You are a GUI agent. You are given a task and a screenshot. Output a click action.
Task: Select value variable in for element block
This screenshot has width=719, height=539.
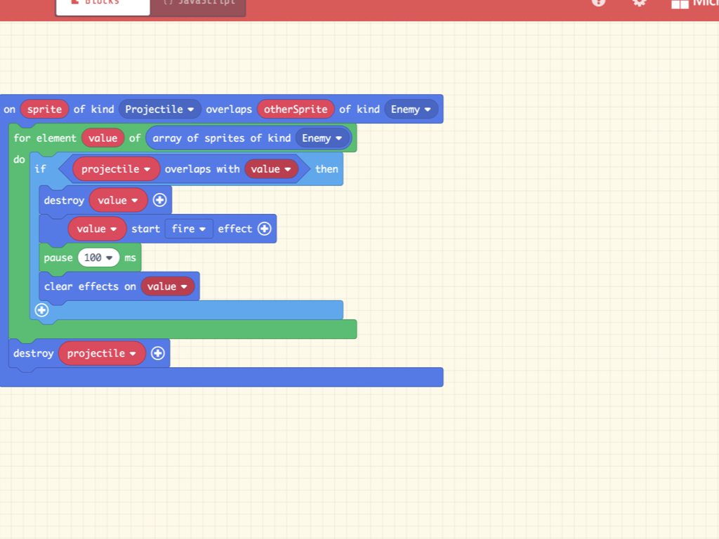103,138
